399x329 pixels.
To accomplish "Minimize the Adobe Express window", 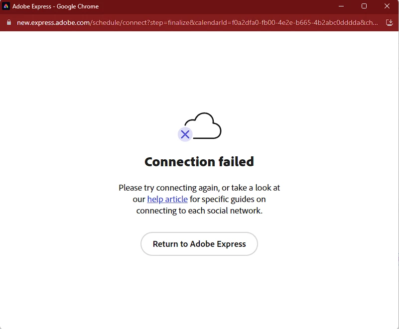I will (341, 6).
